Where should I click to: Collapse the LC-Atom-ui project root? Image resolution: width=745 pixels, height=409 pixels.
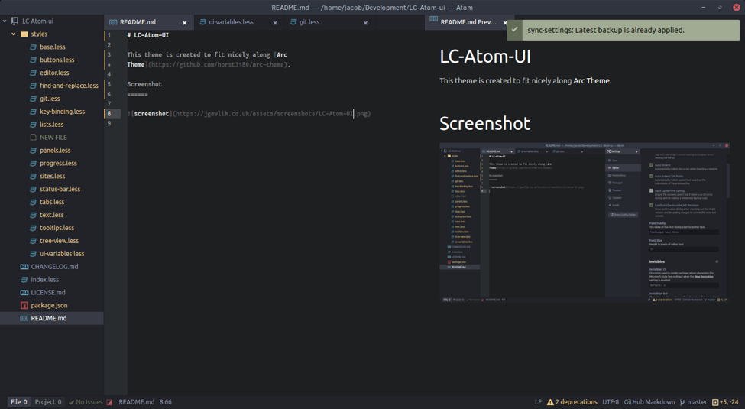[5, 21]
